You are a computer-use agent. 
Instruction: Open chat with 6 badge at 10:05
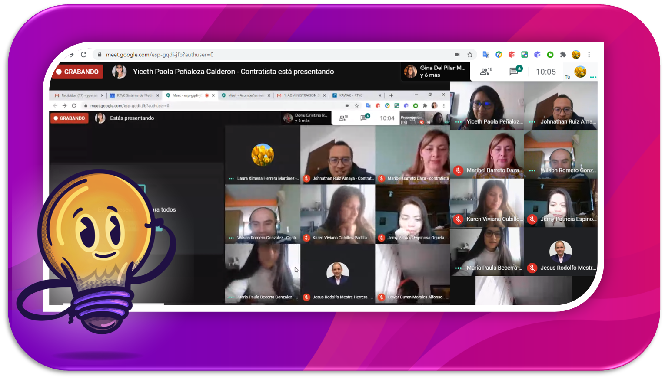tap(515, 71)
